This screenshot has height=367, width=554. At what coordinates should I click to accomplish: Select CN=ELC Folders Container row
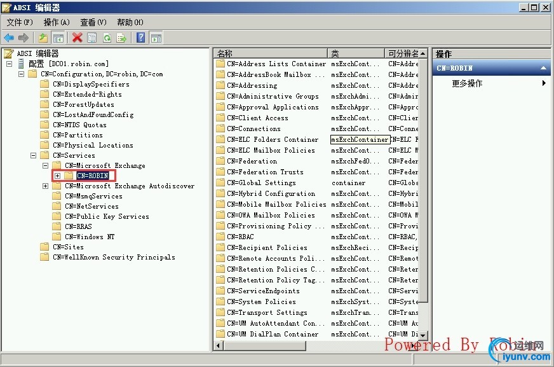[316, 139]
